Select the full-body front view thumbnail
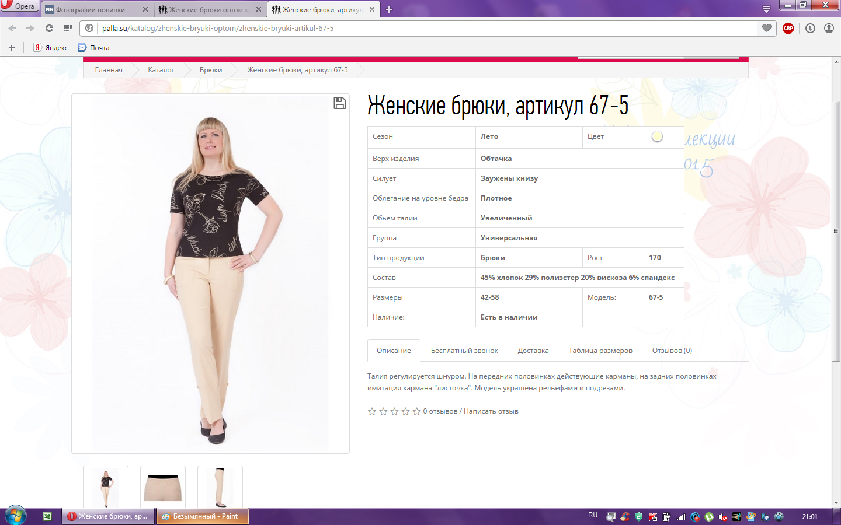This screenshot has width=841, height=525. click(x=106, y=487)
